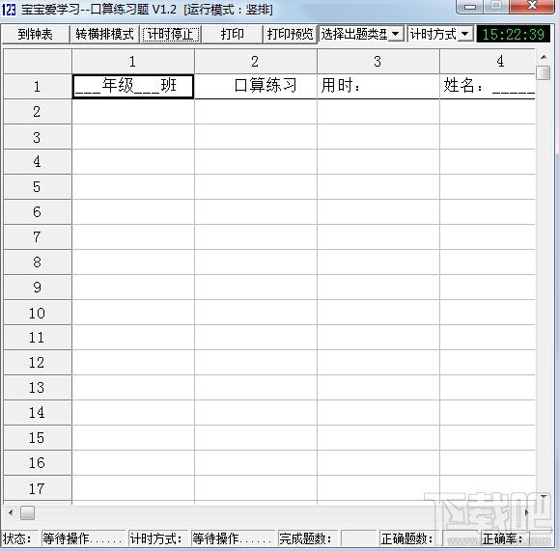
Task: Select row header 9
Action: [x=37, y=288]
